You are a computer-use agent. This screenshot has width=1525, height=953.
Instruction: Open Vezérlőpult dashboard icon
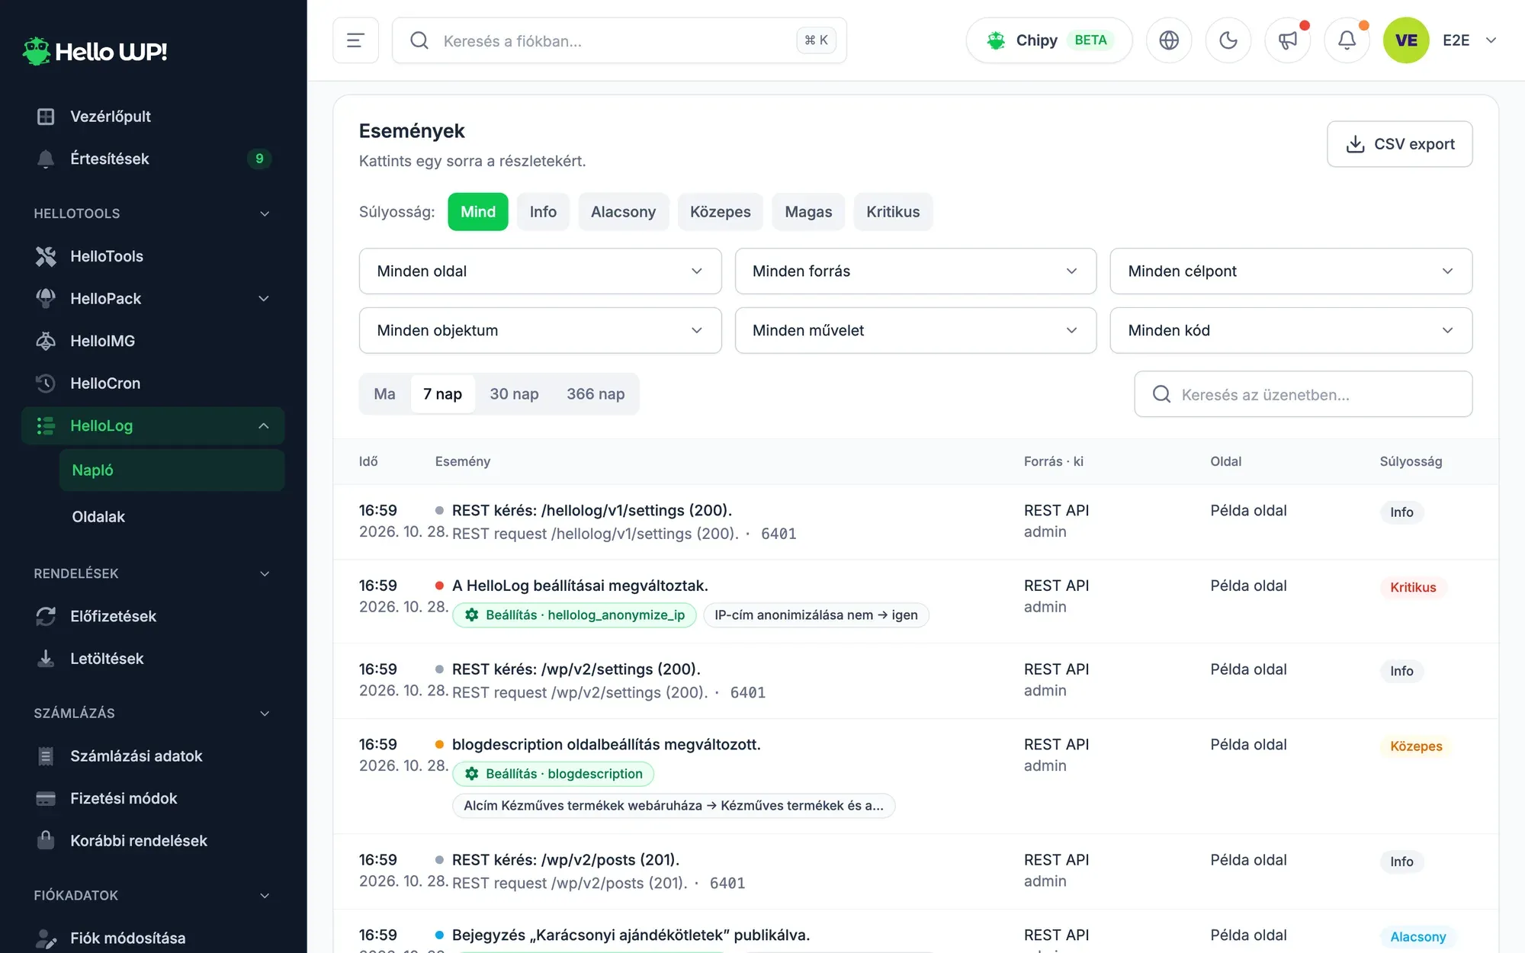click(x=46, y=116)
